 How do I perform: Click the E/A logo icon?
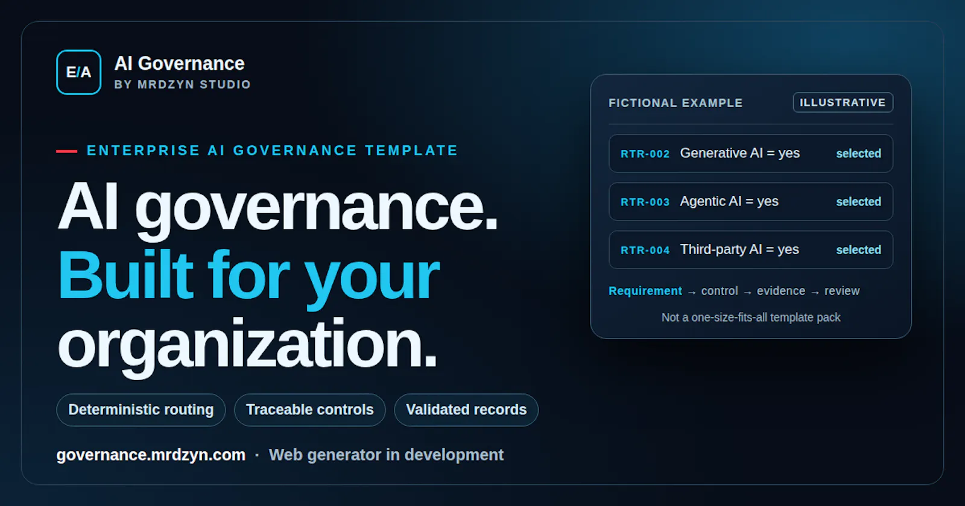coord(78,72)
